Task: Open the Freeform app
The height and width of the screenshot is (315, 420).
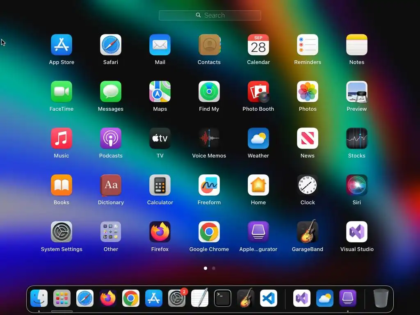Action: (209, 185)
